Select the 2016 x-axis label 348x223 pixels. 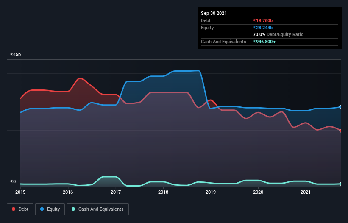click(68, 192)
